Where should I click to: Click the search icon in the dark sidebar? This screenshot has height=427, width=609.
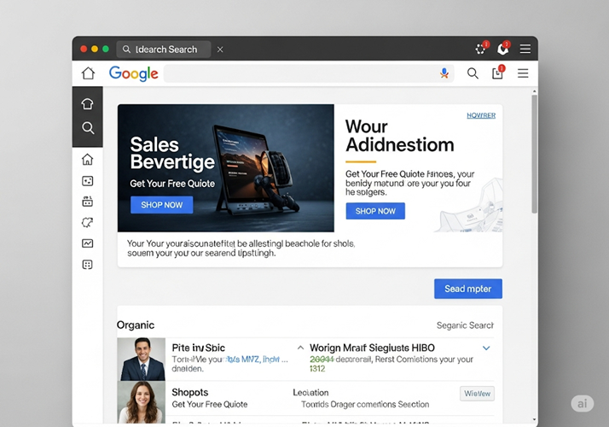click(88, 127)
